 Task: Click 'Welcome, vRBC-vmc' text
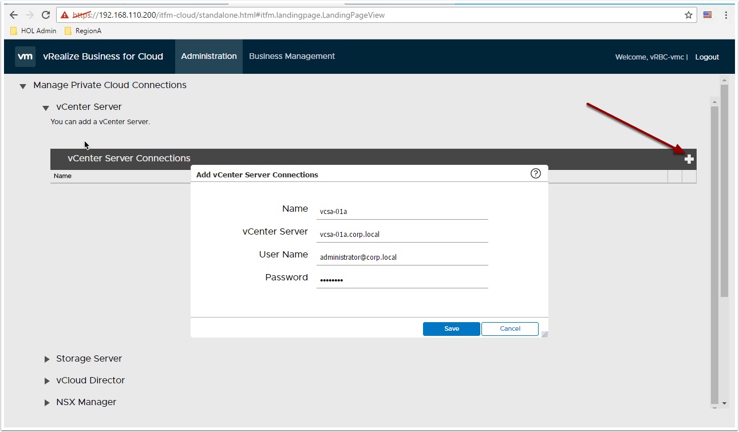click(650, 57)
